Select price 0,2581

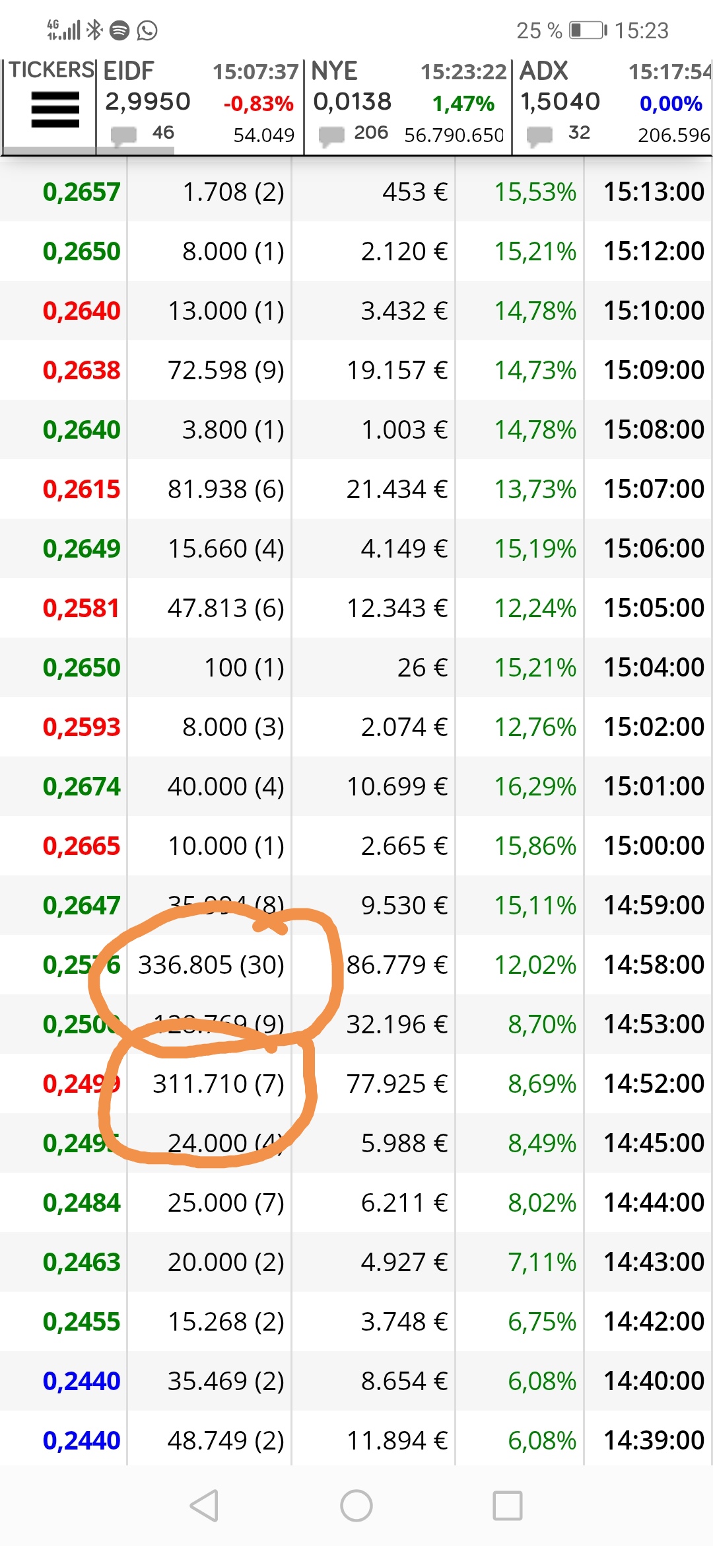(81, 608)
